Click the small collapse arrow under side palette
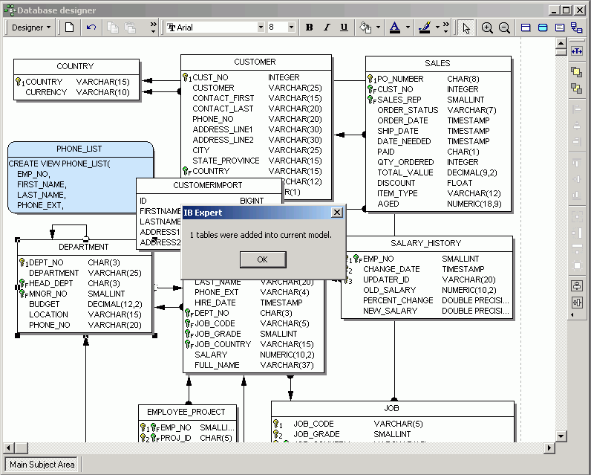 click(x=572, y=314)
